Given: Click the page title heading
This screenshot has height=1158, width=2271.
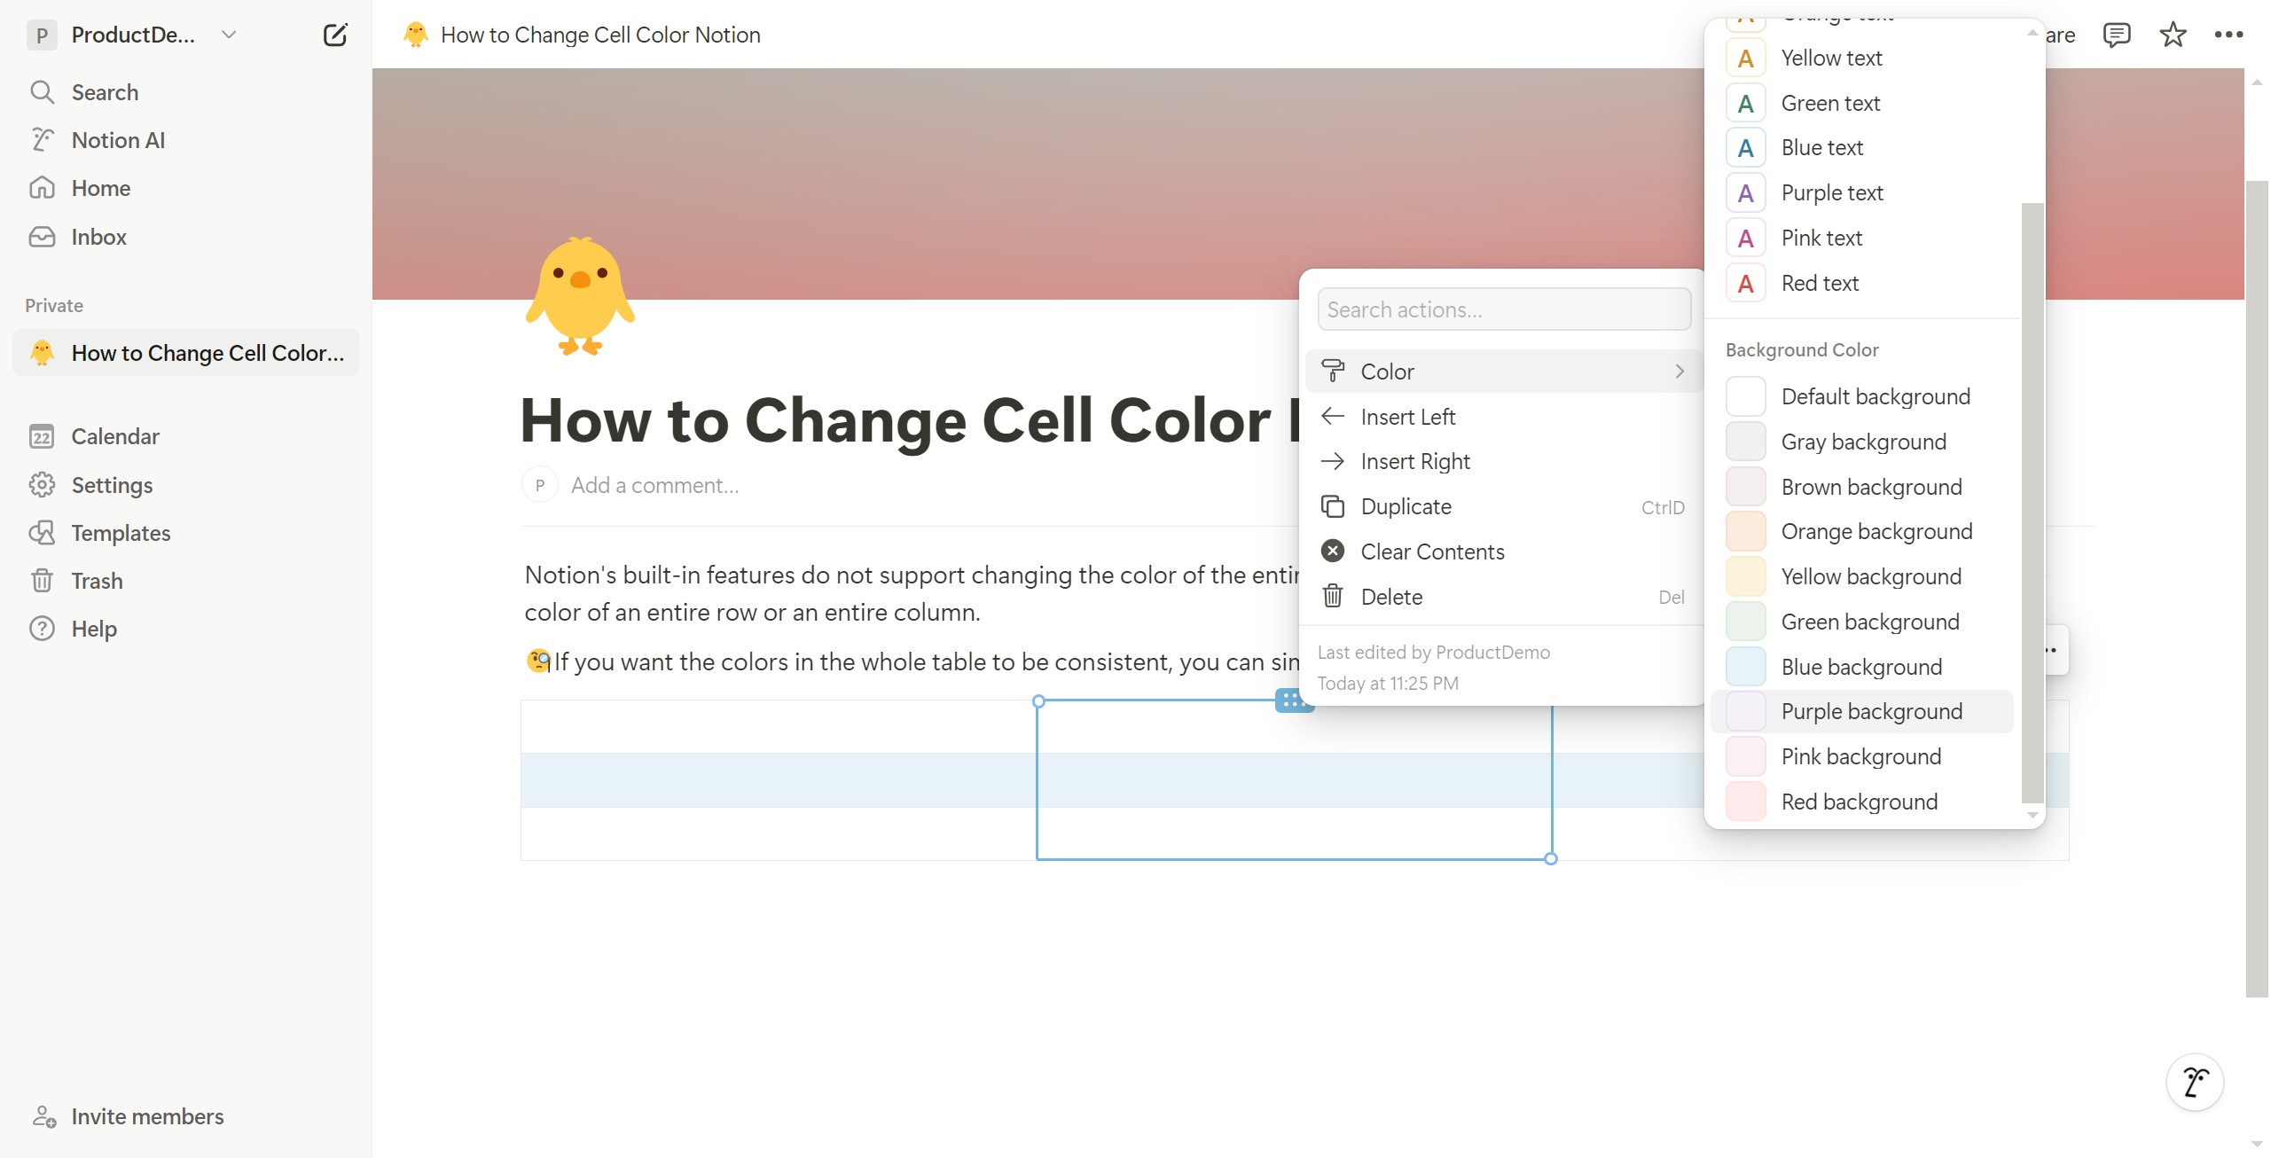Looking at the screenshot, I should [909, 419].
